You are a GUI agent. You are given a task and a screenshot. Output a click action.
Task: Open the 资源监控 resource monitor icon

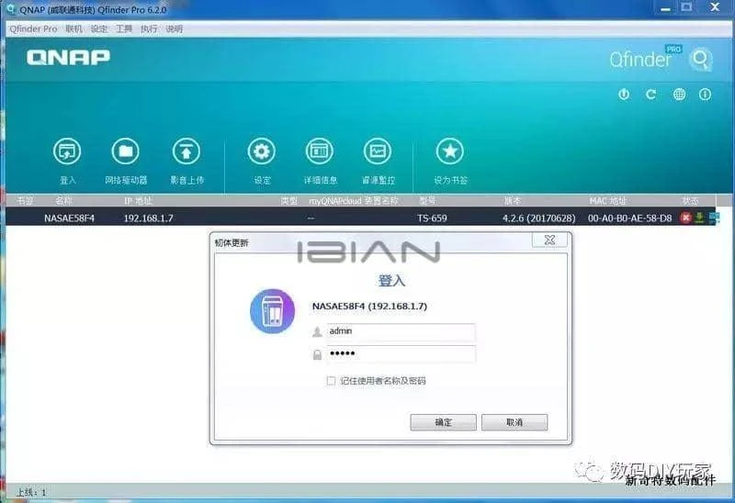point(378,151)
